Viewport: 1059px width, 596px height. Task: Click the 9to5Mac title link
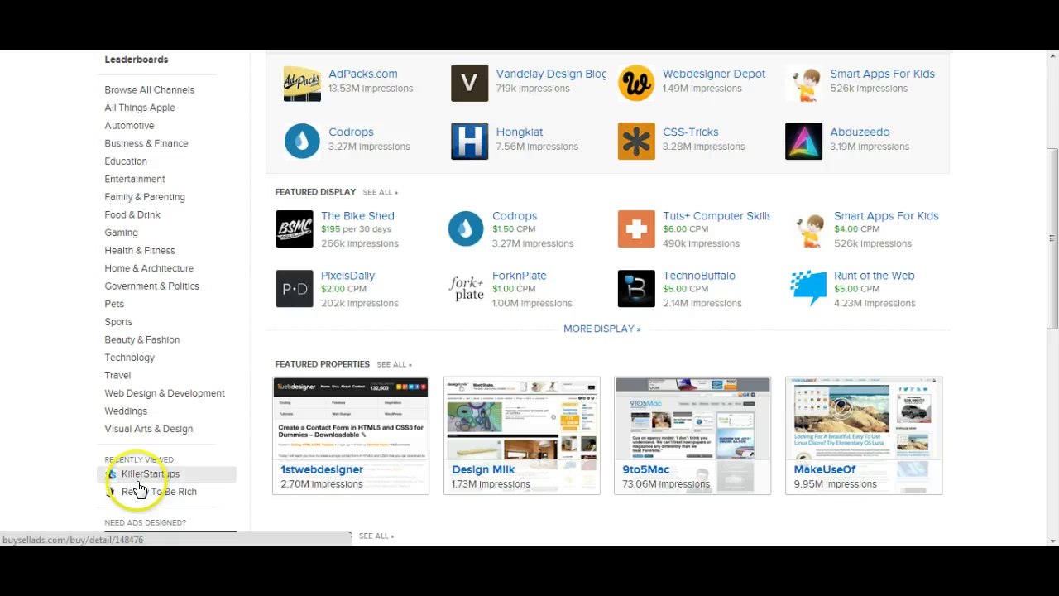pos(646,469)
